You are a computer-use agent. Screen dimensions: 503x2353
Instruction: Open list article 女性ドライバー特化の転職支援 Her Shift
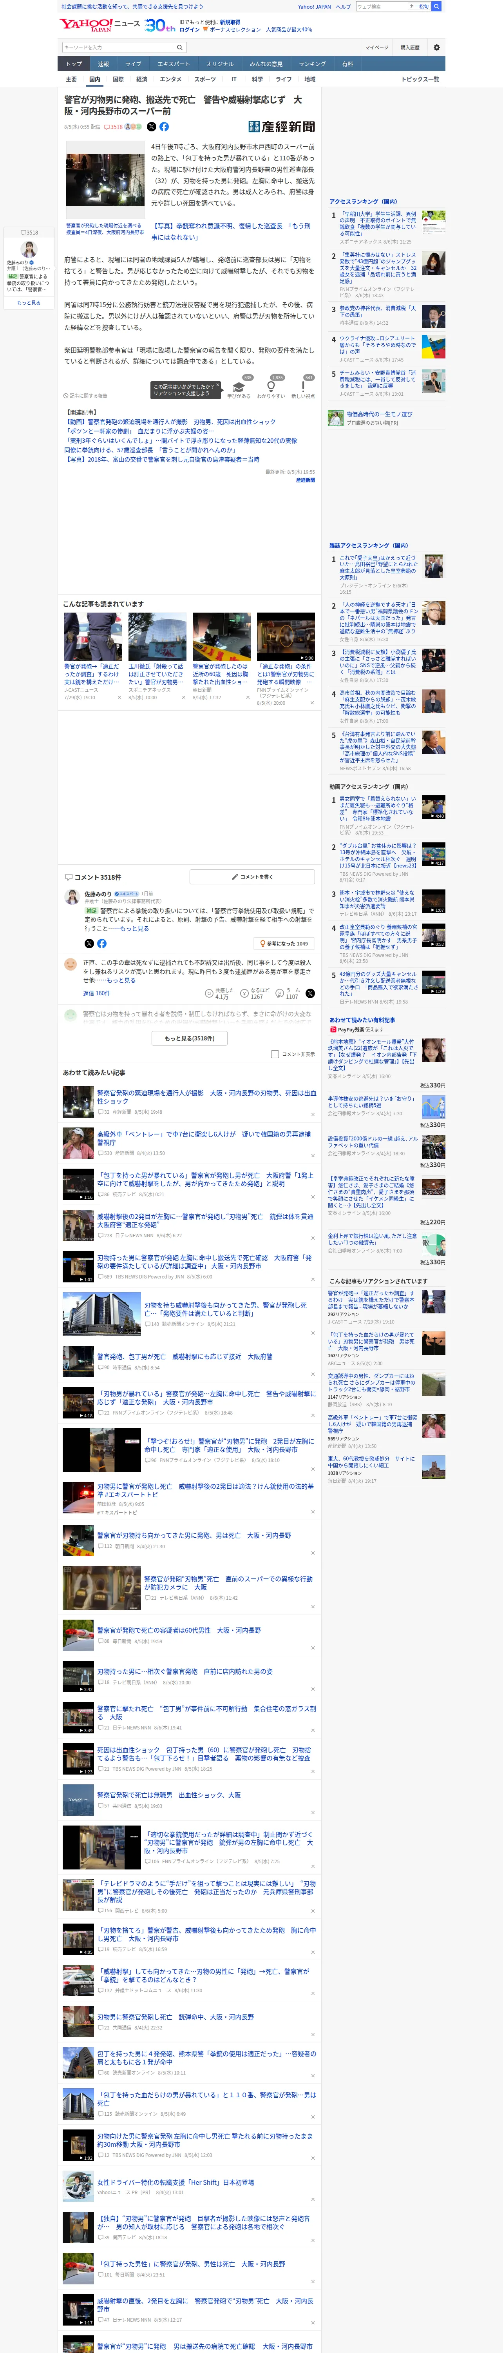[175, 2181]
